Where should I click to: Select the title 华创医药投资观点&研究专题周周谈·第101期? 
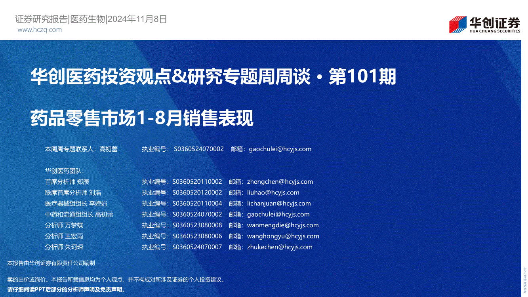coord(213,77)
